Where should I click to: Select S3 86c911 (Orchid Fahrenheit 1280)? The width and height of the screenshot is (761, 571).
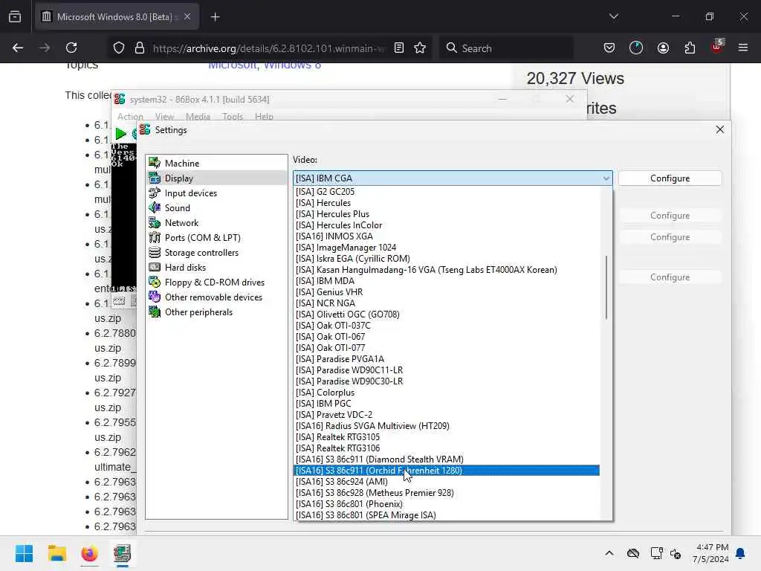447,471
